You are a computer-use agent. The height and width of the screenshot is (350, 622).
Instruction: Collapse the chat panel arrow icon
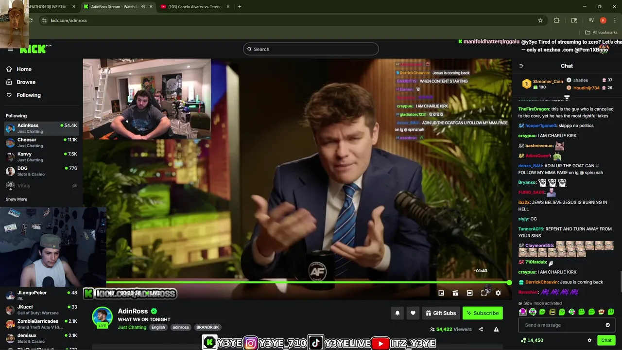[521, 66]
